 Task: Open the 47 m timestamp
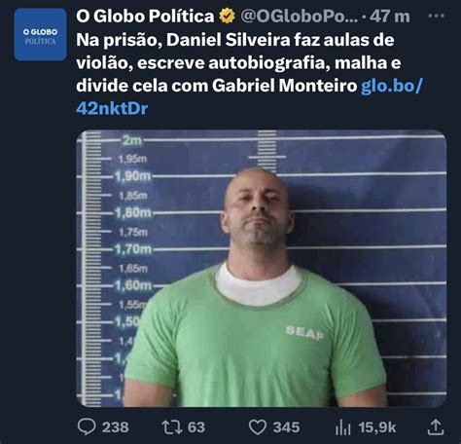point(390,17)
